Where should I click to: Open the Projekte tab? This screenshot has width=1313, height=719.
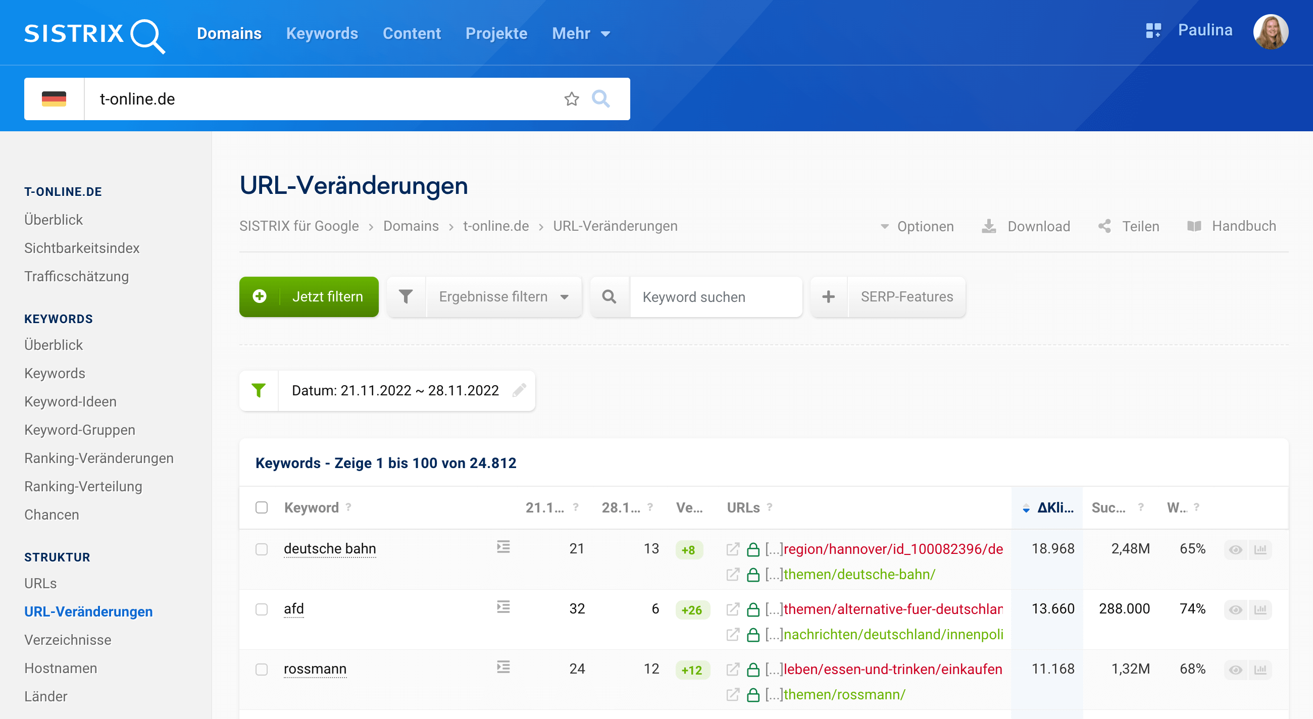(496, 34)
